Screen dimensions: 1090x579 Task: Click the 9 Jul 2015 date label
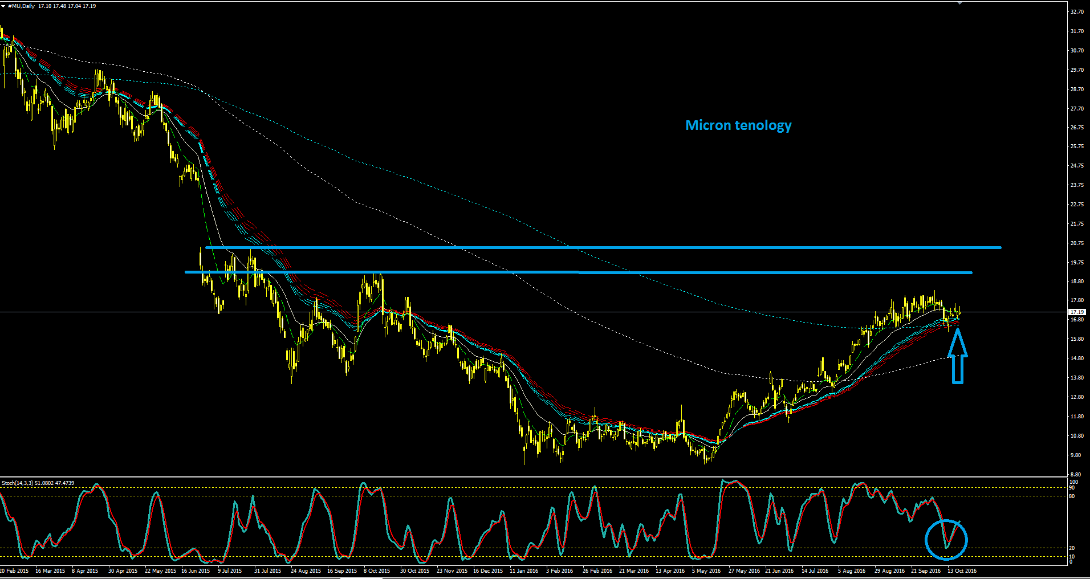pos(230,571)
